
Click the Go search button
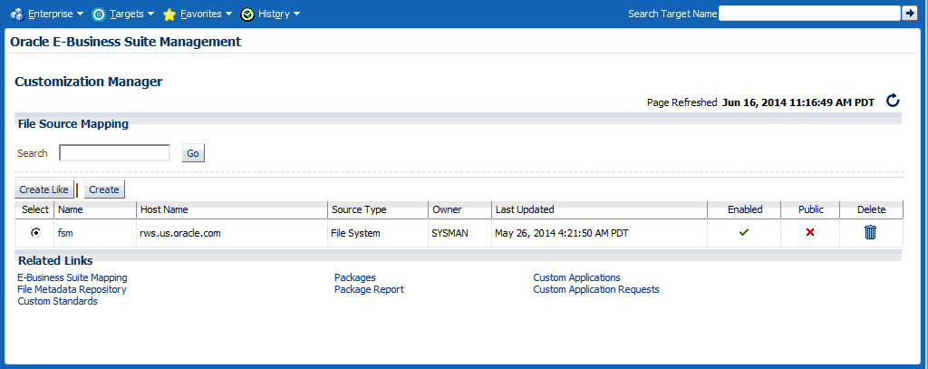[193, 153]
